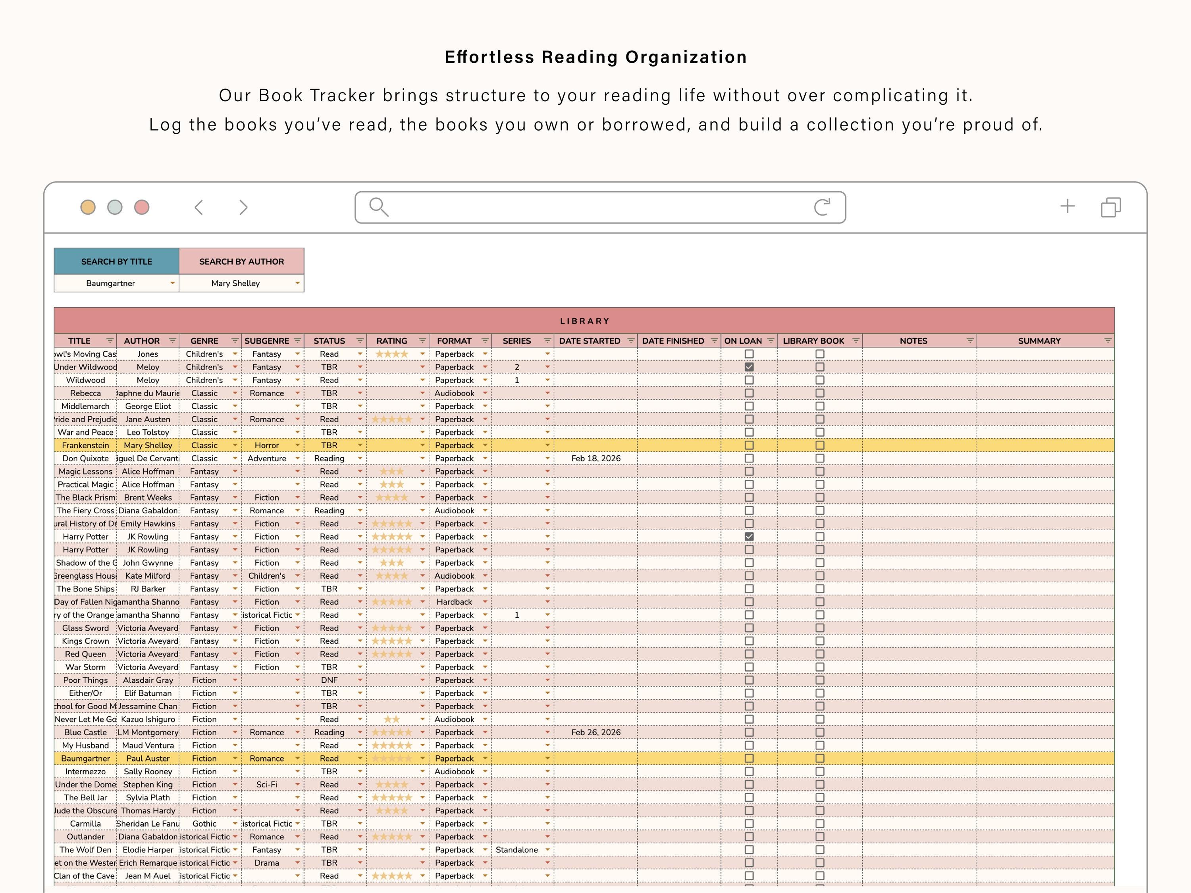
Task: Check On Loan for Baumgartner
Action: [749, 758]
